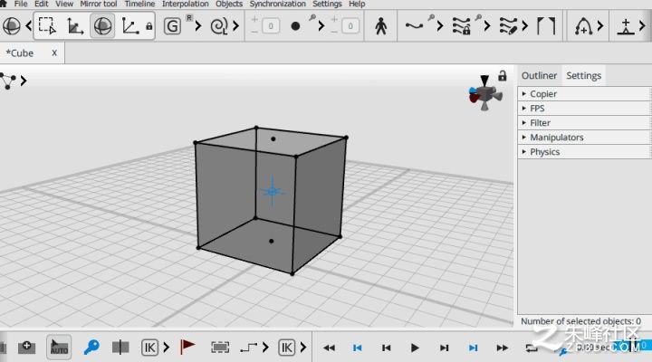652x362 pixels.
Task: Open the Interpolation menu
Action: (x=185, y=4)
